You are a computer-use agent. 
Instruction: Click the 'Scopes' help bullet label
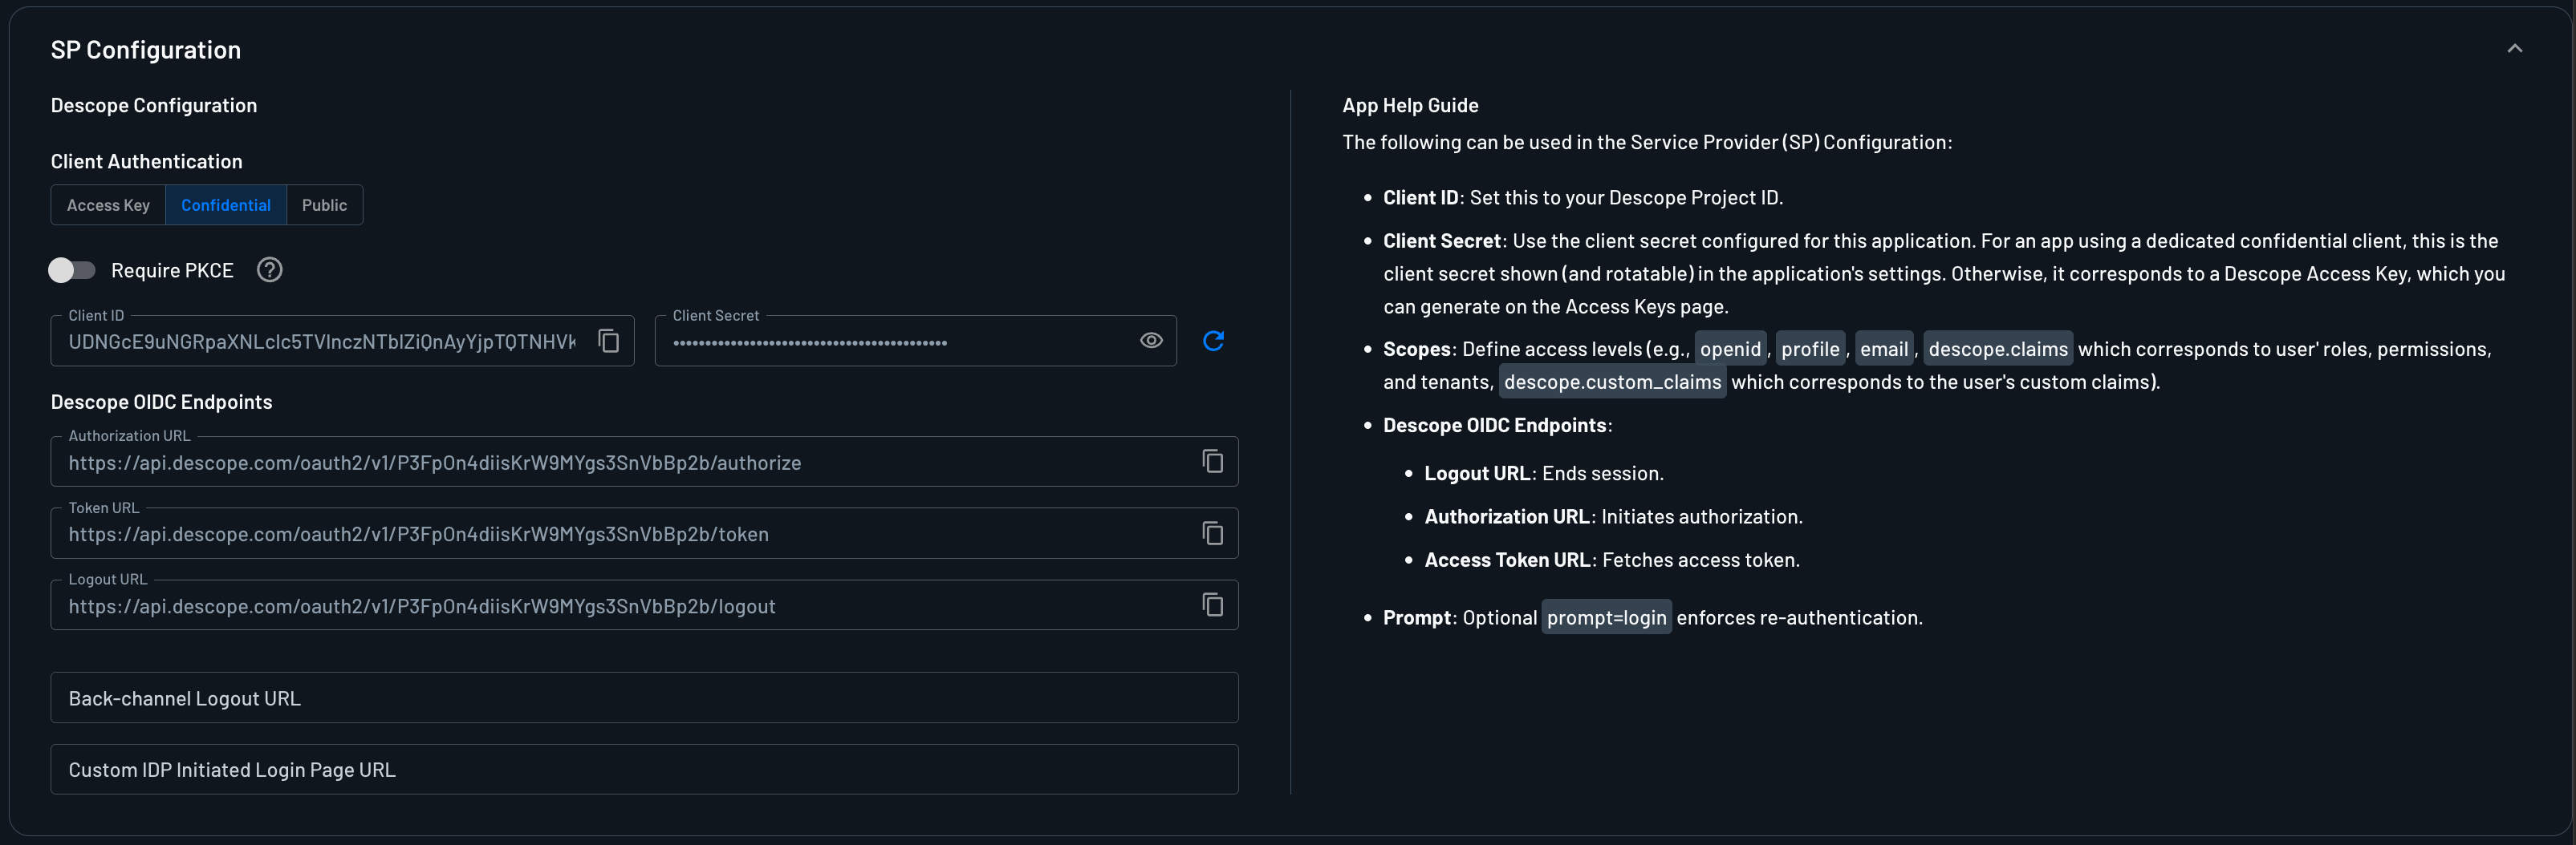point(1417,349)
